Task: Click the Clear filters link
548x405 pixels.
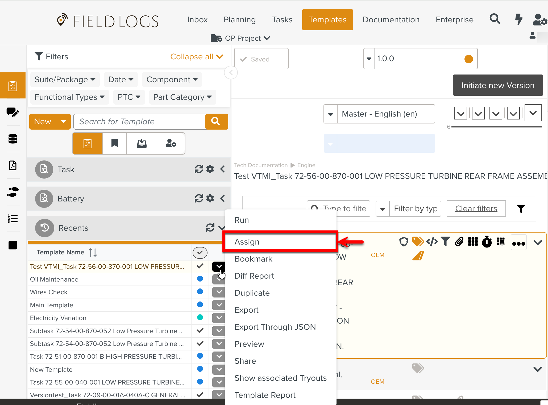Action: 476,209
